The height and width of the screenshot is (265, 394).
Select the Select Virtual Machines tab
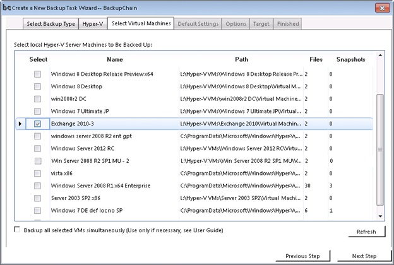141,23
